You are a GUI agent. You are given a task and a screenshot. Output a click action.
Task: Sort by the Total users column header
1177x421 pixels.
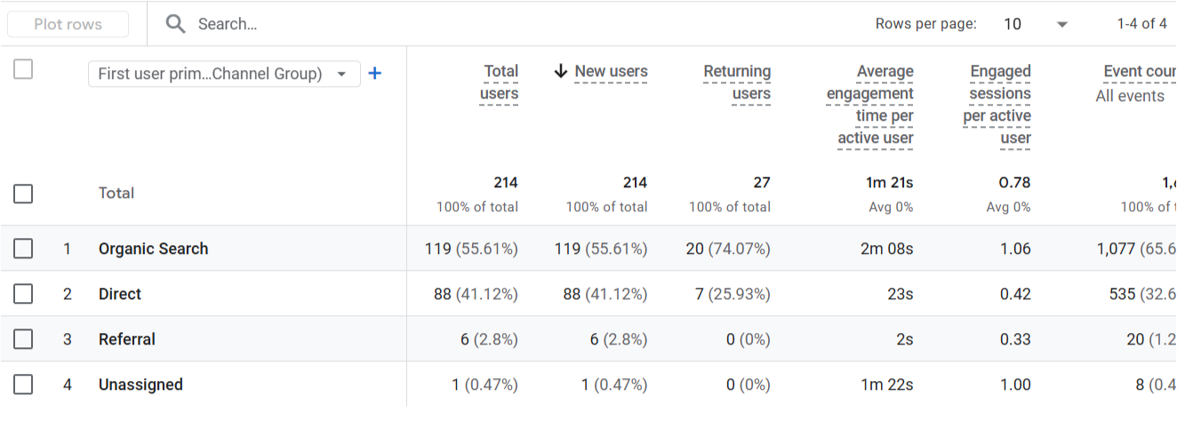[499, 83]
